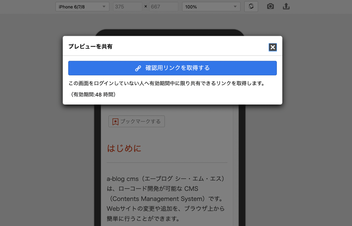Click the share link description text
Screen dimensions: 352x226
166,83
